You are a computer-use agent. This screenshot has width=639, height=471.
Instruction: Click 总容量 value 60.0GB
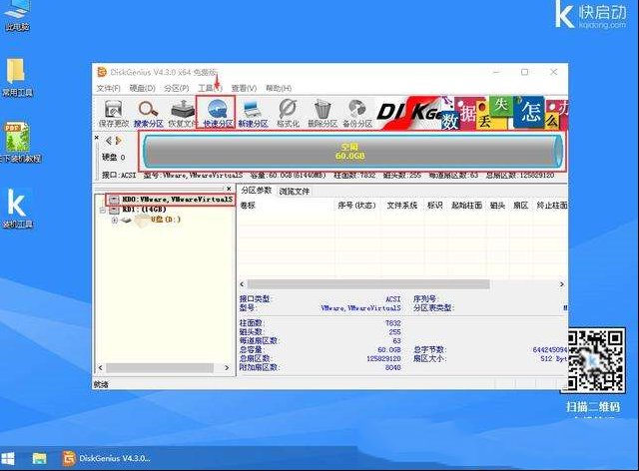tap(389, 349)
